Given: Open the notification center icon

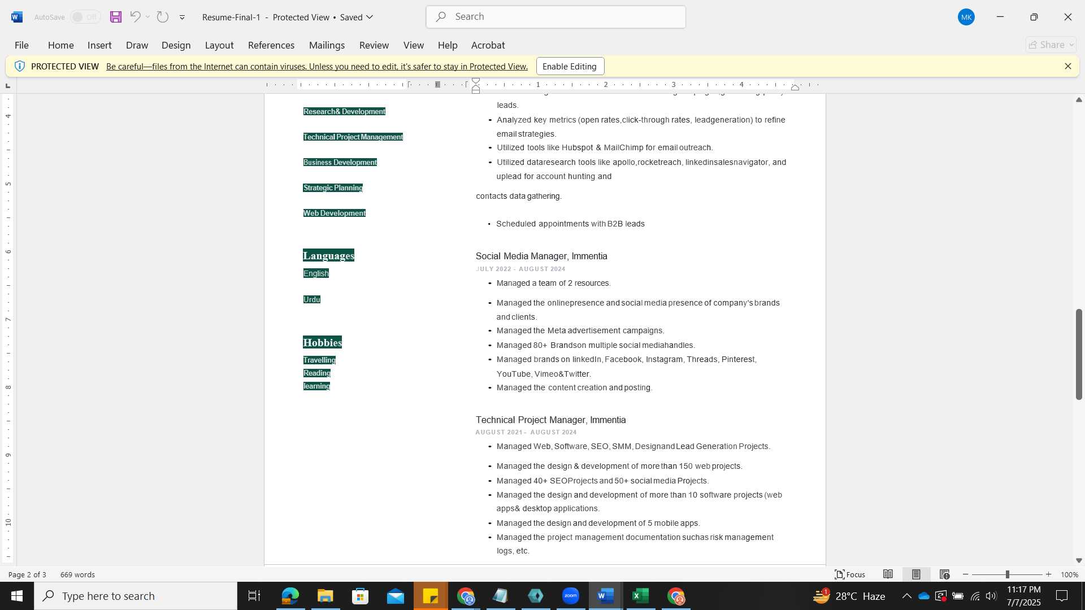Looking at the screenshot, I should pyautogui.click(x=1062, y=596).
